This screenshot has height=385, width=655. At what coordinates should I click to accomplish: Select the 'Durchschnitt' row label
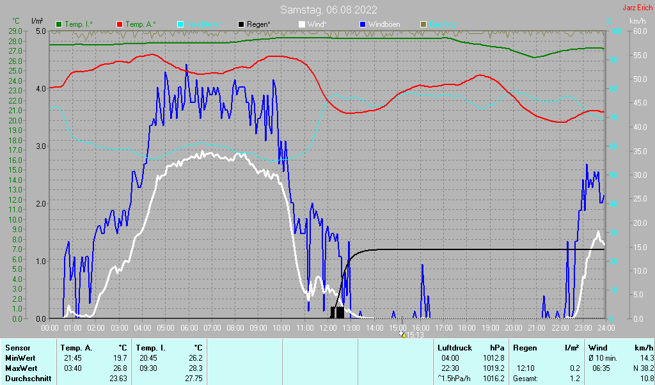(26, 379)
